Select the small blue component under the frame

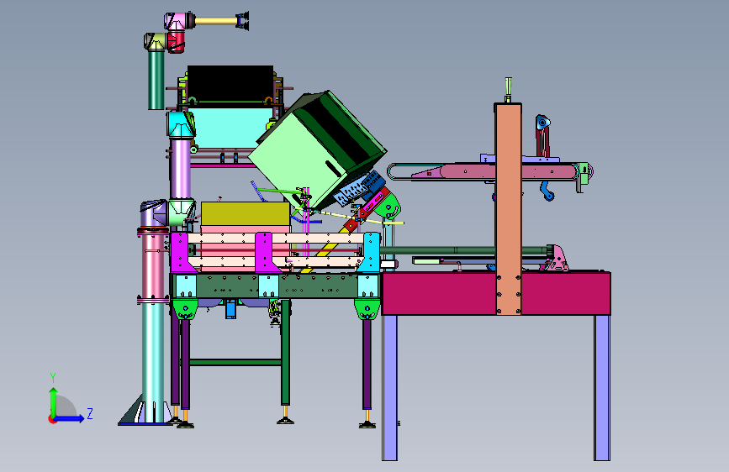point(230,309)
